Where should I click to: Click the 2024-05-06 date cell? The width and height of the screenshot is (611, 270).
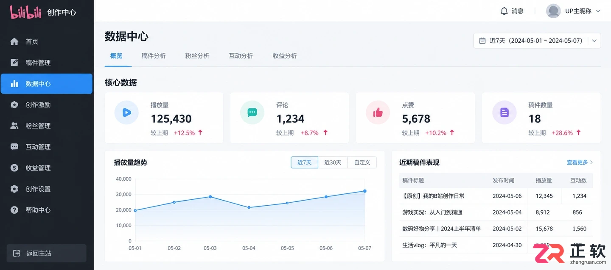(x=507, y=196)
